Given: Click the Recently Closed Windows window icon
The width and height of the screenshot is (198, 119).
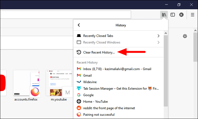Looking at the screenshot, I should pos(79,42).
